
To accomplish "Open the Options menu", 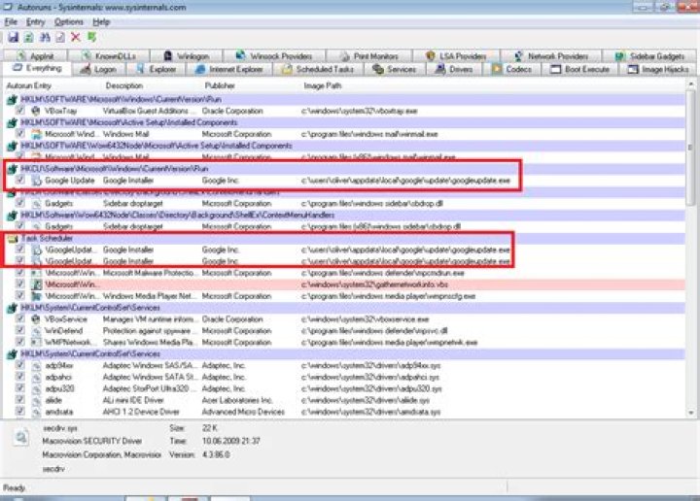I will pyautogui.click(x=69, y=21).
